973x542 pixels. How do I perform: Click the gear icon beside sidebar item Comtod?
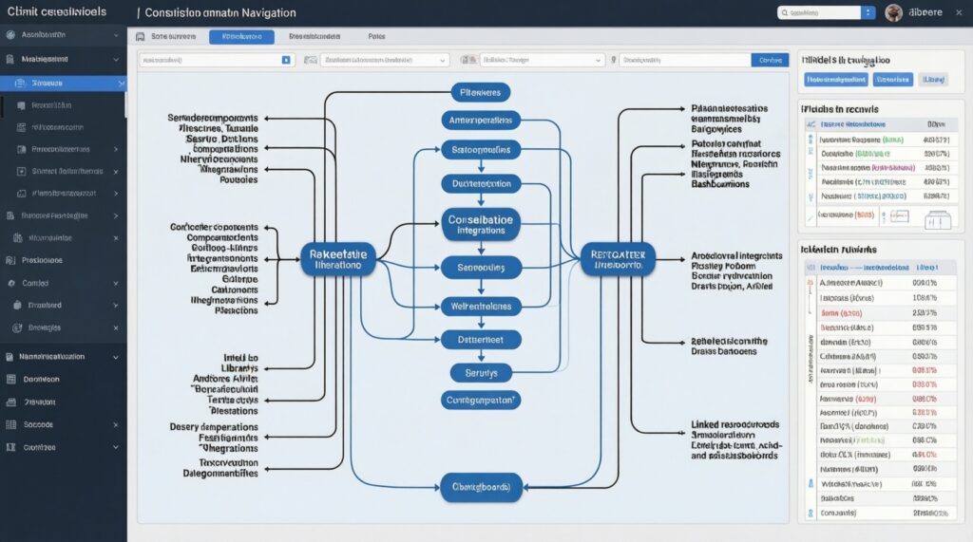coord(11,283)
